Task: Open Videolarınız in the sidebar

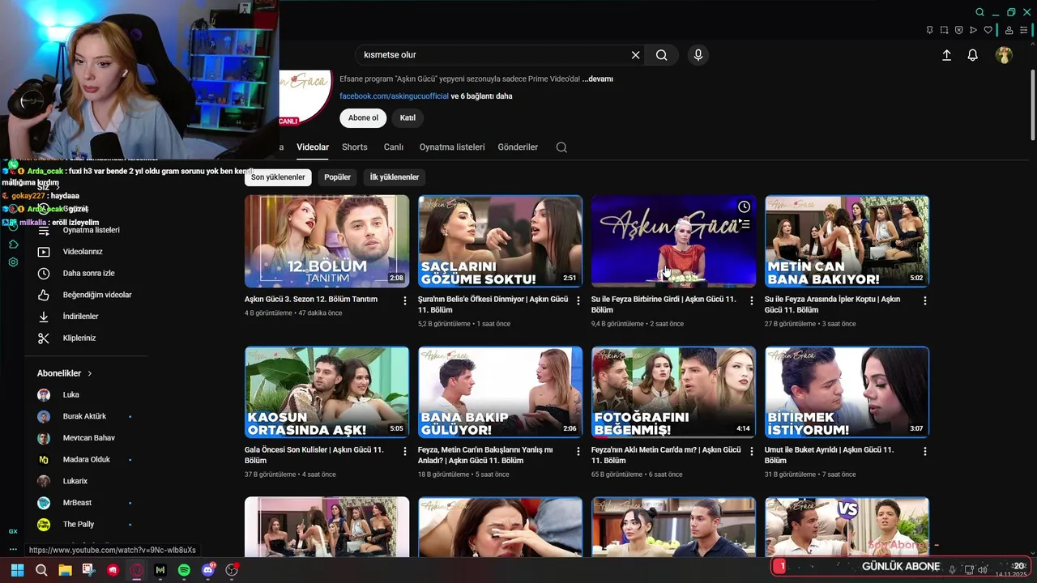Action: pos(82,252)
